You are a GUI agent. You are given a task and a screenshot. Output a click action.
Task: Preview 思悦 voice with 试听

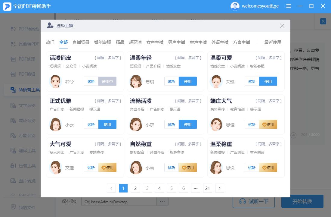(x=252, y=168)
